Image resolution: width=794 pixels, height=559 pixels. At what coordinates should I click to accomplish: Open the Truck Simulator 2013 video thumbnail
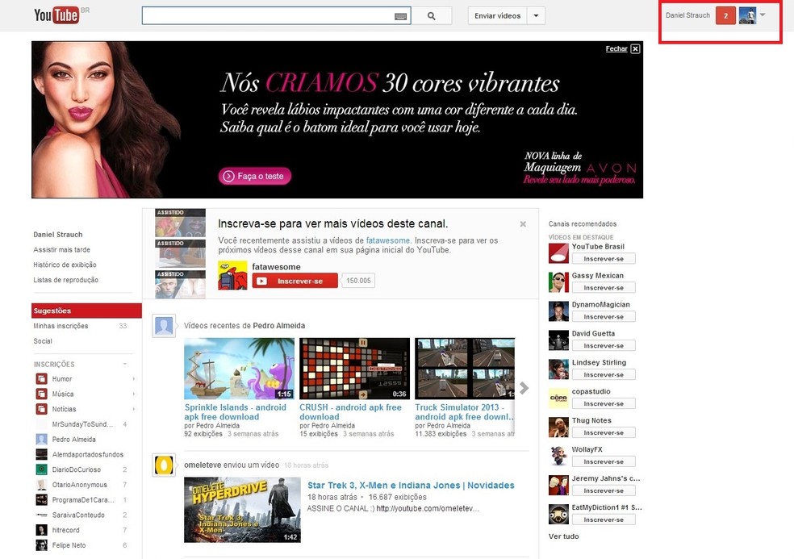coord(464,369)
